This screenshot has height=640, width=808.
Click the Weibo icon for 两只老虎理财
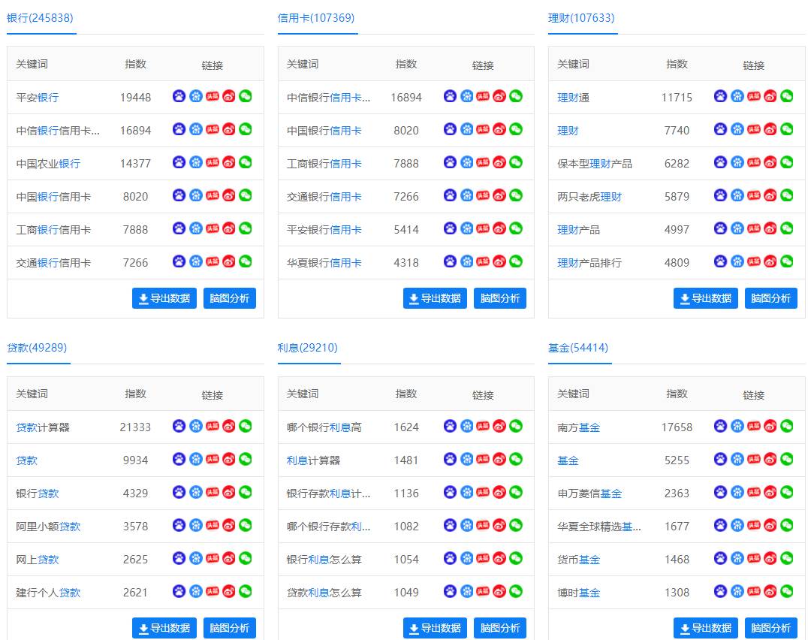tap(770, 195)
